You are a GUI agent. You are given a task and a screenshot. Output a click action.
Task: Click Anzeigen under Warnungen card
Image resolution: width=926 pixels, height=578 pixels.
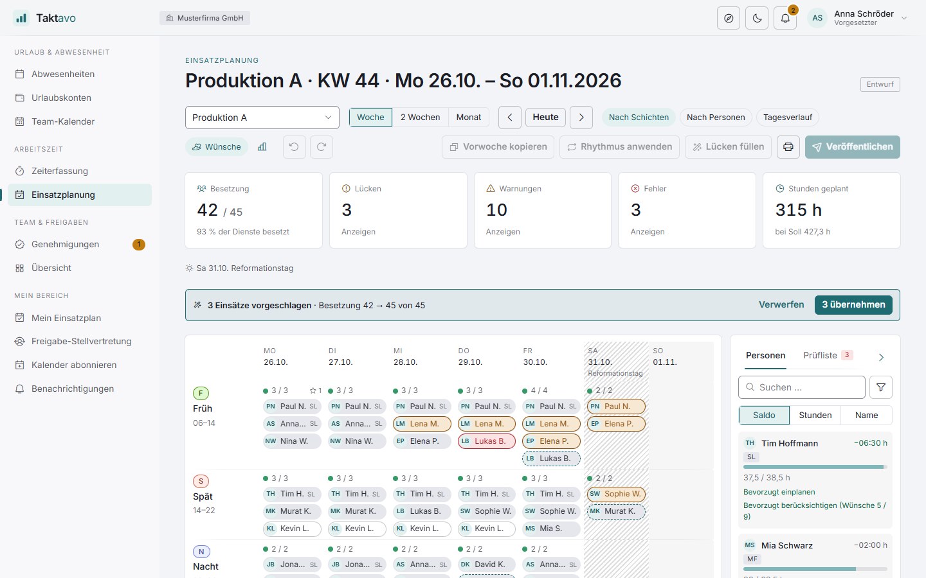[x=503, y=232]
